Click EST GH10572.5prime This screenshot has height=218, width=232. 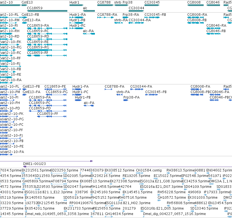pyautogui.click(x=172, y=198)
